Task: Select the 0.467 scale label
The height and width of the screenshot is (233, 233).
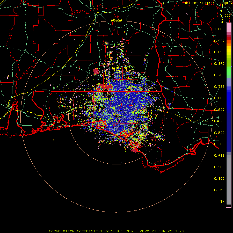Action: pyautogui.click(x=219, y=144)
